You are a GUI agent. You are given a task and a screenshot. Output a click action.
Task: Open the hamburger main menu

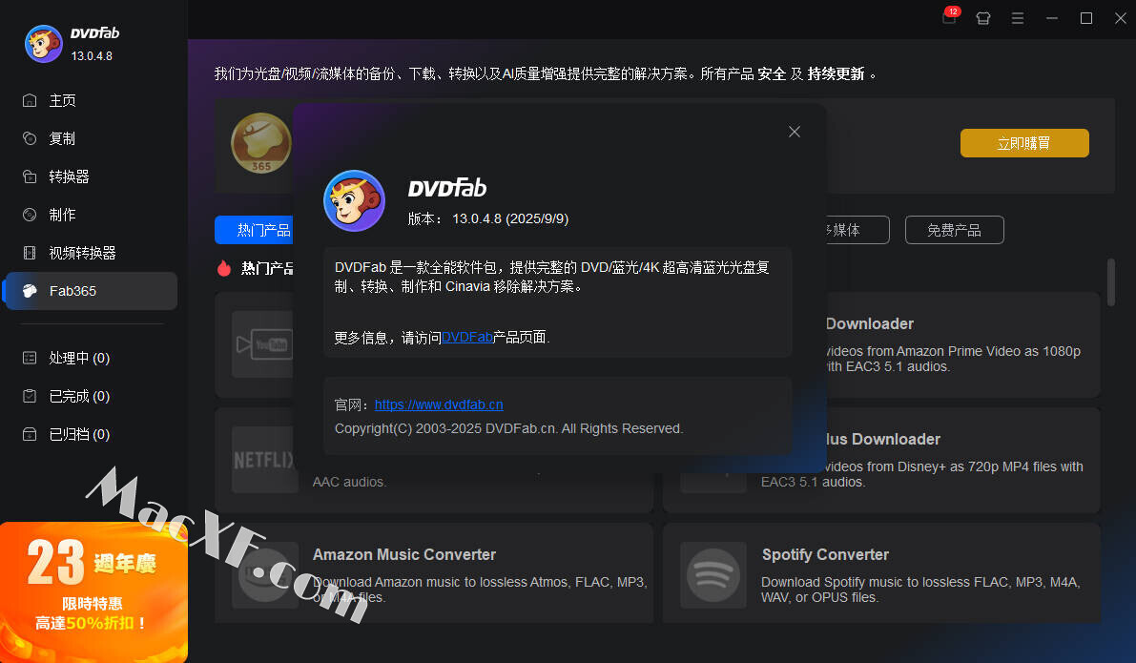point(1018,18)
